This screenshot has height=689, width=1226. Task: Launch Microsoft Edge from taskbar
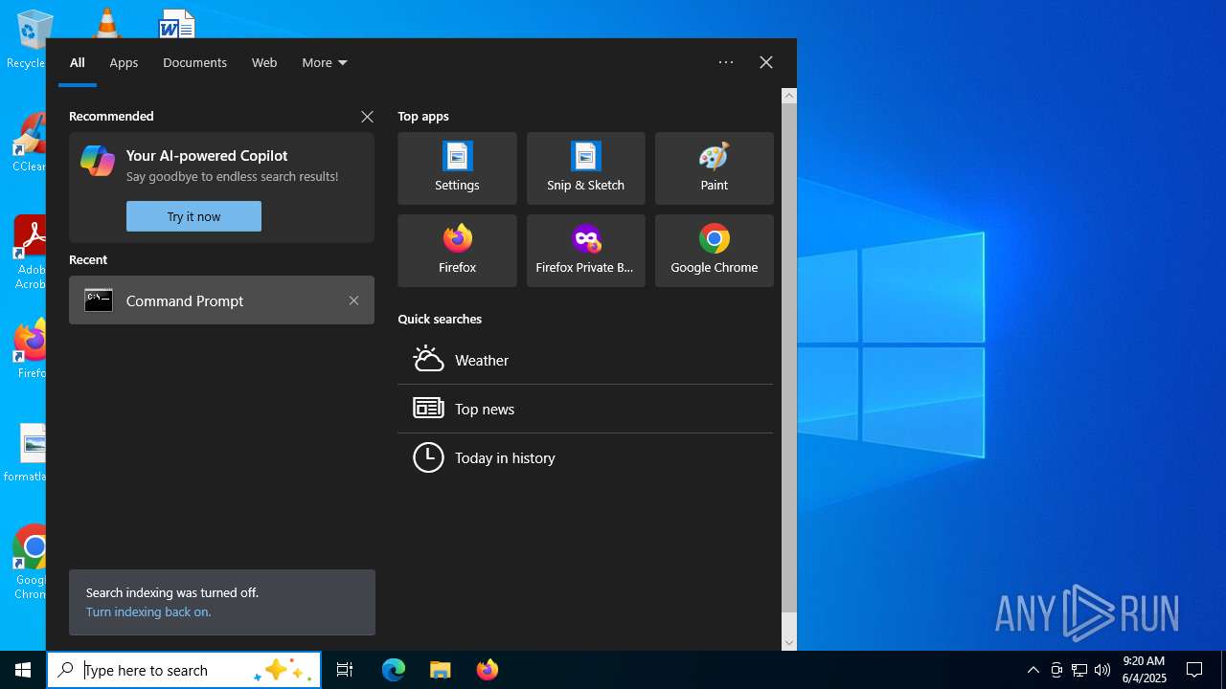coord(394,670)
